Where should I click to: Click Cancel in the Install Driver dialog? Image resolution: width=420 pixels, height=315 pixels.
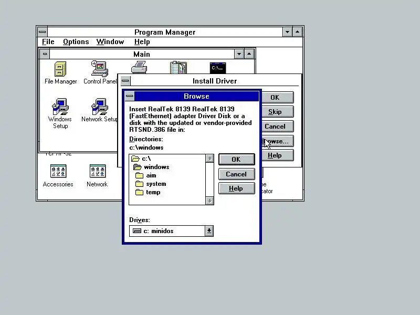tap(278, 126)
